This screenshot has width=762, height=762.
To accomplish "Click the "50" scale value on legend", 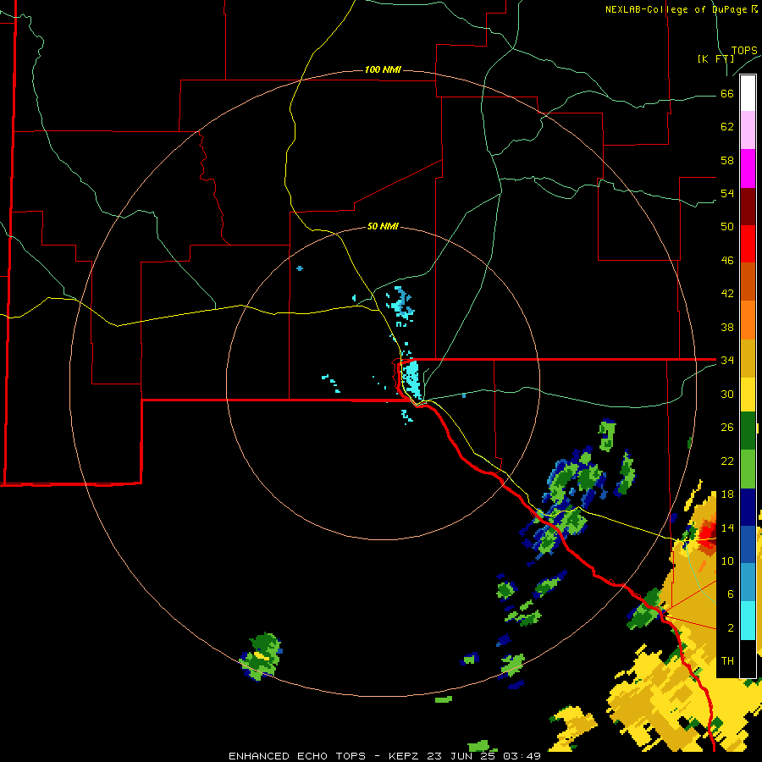I will pyautogui.click(x=727, y=227).
